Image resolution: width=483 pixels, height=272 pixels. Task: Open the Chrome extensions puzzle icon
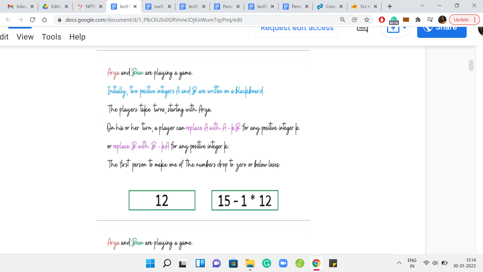point(418,20)
